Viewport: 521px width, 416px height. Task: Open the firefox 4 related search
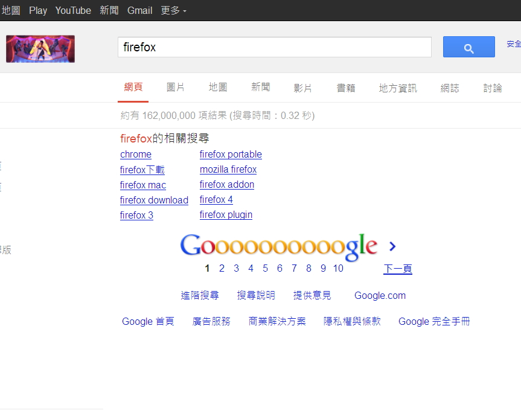click(216, 199)
